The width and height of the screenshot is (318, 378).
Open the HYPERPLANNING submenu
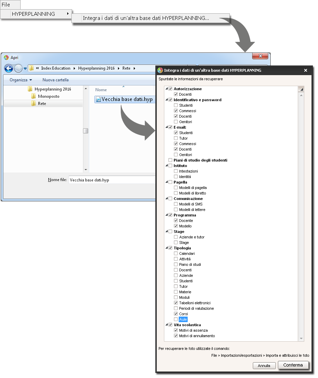[x=36, y=14]
